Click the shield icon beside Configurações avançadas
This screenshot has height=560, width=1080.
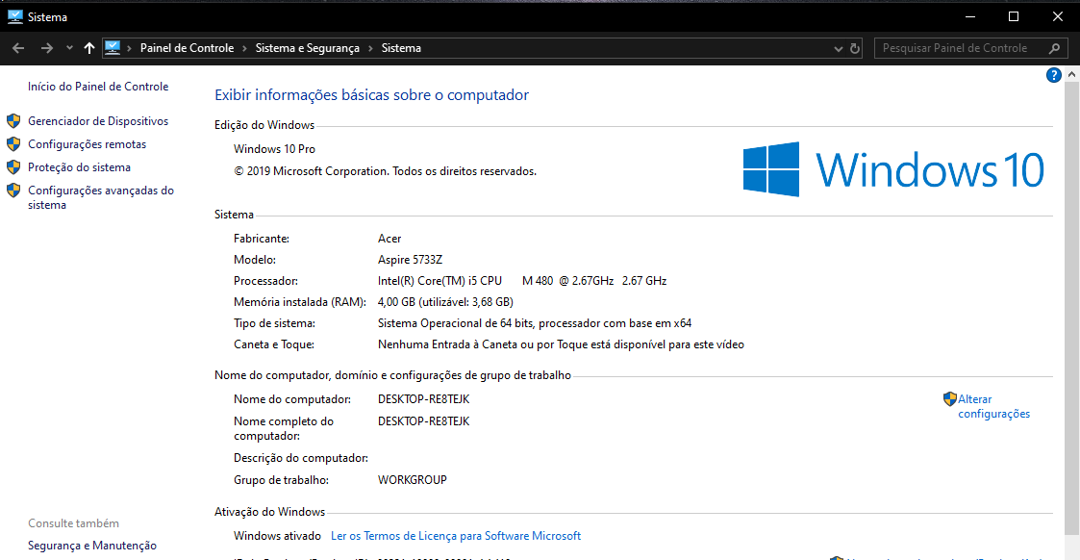(x=13, y=191)
